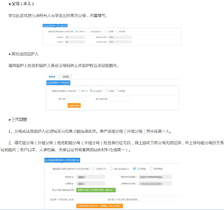The image size is (224, 210).
Task: Click the orange upload guardianship proof button
Action: (74, 106)
